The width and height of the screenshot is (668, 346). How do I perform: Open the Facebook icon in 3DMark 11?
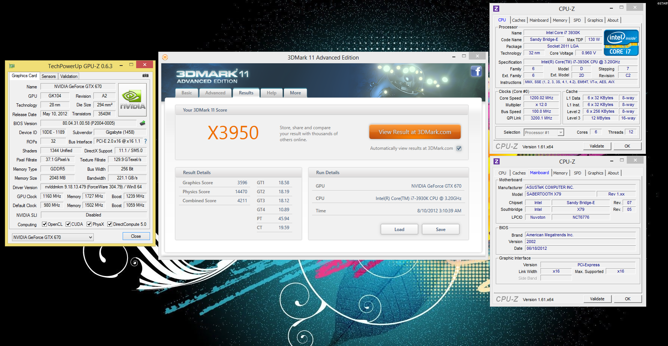[x=476, y=71]
